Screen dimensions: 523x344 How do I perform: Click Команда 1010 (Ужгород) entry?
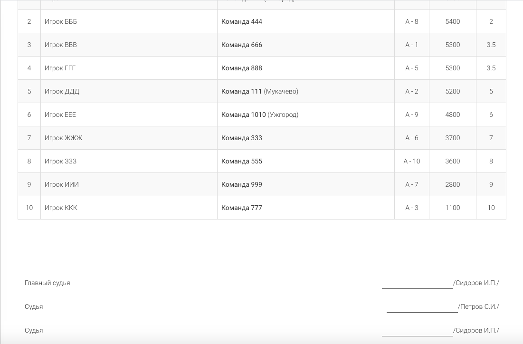260,115
